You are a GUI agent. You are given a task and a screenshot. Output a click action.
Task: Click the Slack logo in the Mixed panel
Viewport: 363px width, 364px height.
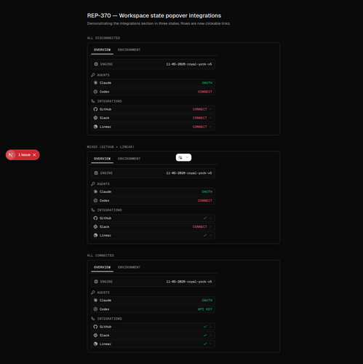(x=95, y=226)
